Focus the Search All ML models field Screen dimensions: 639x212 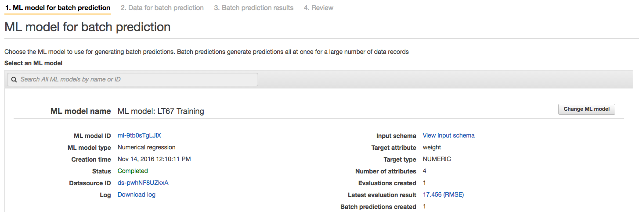tap(132, 79)
